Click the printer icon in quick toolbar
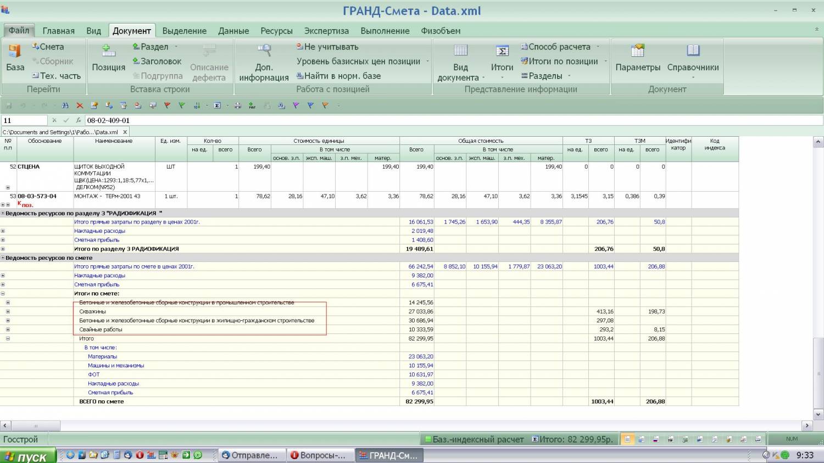 point(238,105)
